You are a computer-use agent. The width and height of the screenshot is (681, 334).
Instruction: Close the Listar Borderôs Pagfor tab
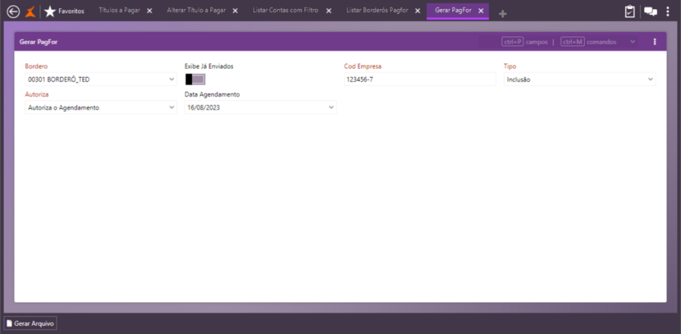[418, 11]
